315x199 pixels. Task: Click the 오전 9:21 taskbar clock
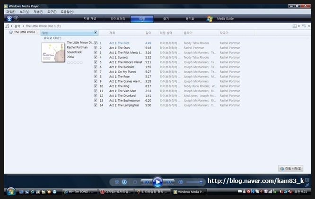[300, 192]
